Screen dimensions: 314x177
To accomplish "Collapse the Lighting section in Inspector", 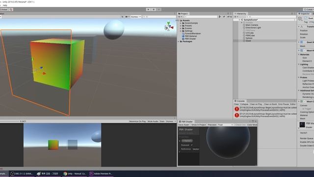I will 299,64.
